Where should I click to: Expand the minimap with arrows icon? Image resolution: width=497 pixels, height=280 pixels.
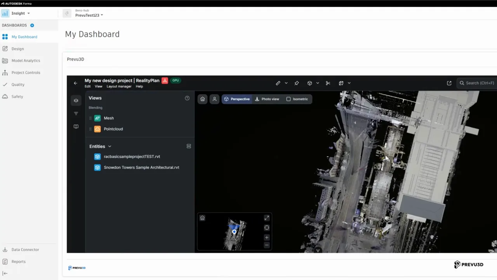coord(267,218)
